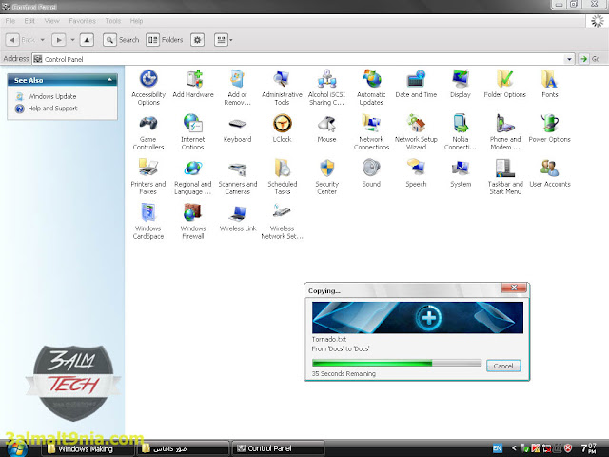Viewport: 609px width, 457px height.
Task: Open Printers and Faxes
Action: point(148,177)
